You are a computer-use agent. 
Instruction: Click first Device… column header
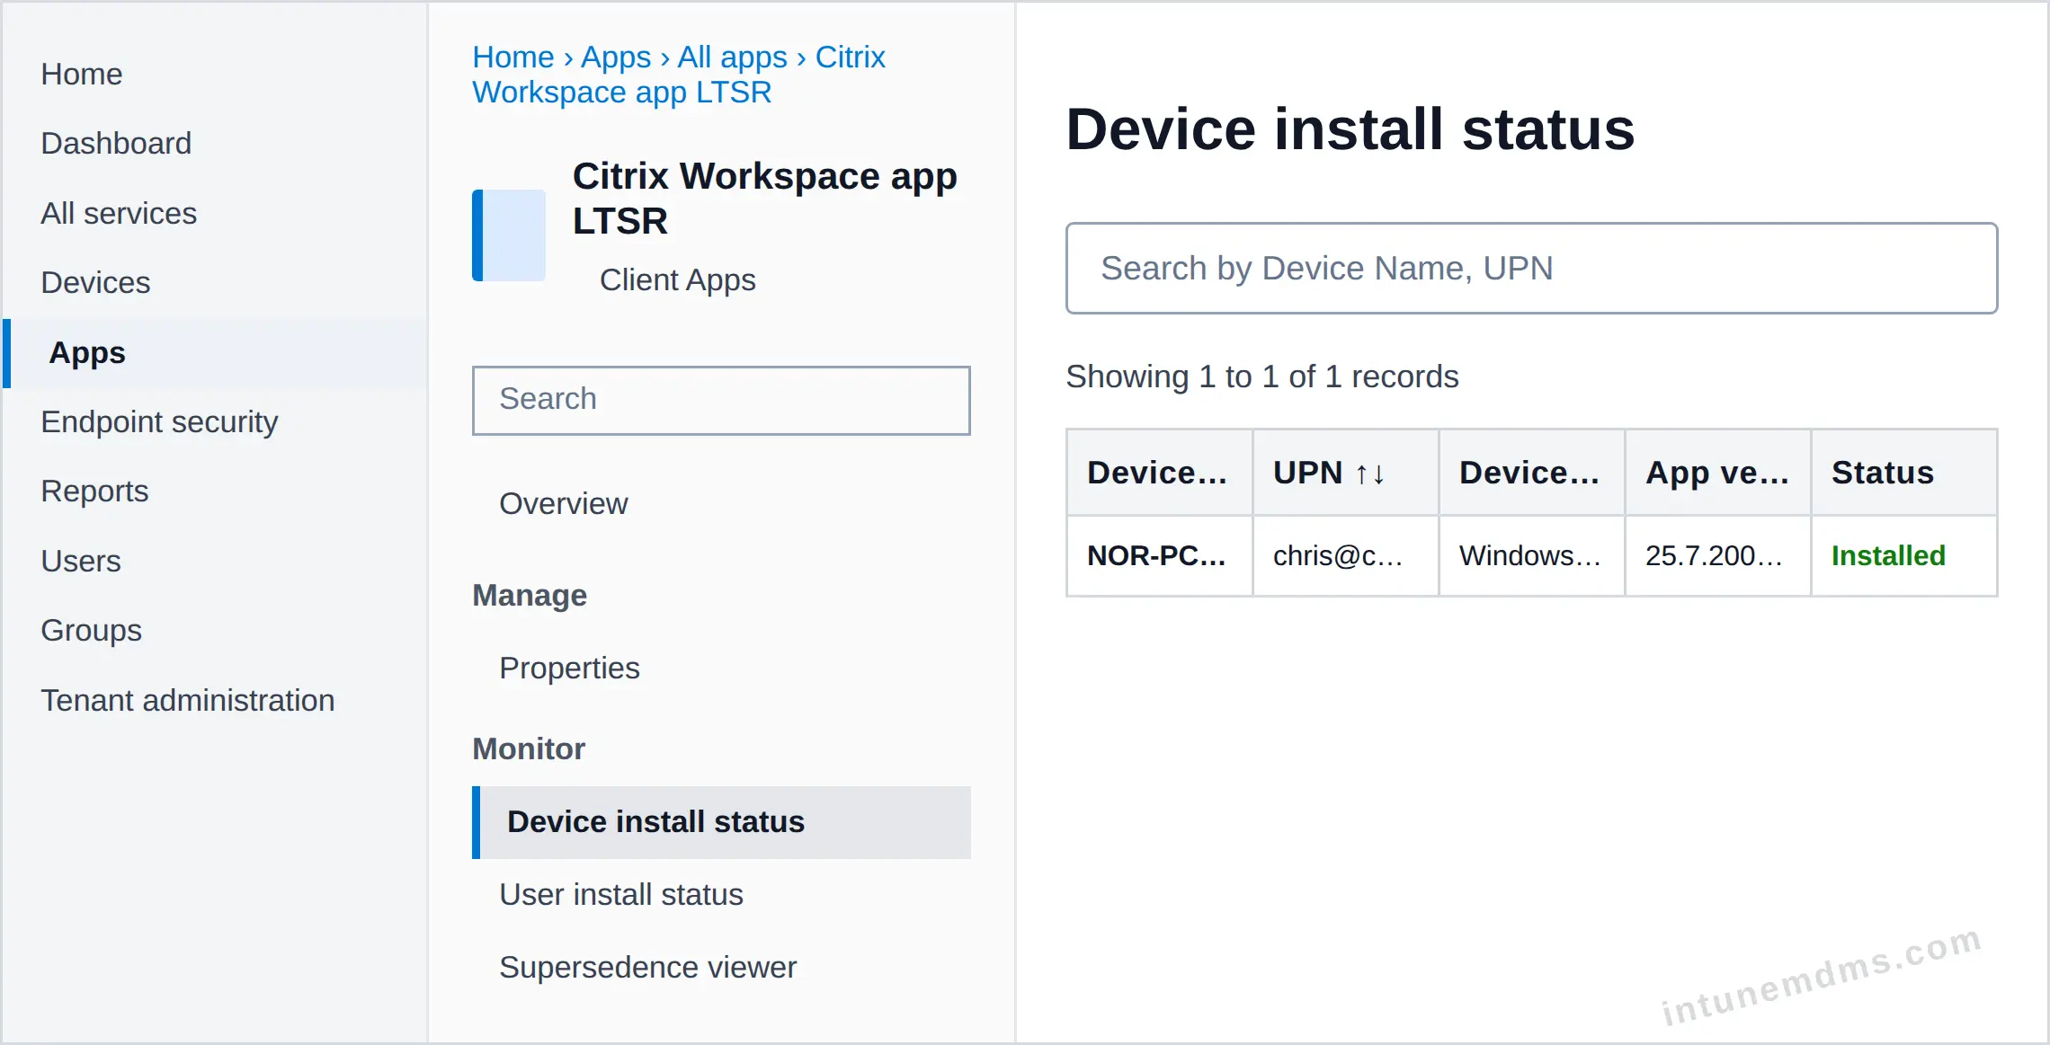tap(1158, 473)
